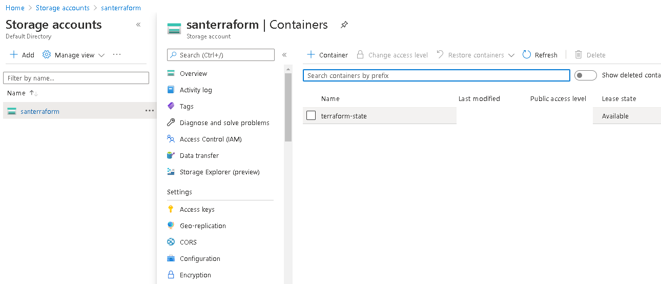Open Configuration settings
This screenshot has width=661, height=284.
click(200, 259)
